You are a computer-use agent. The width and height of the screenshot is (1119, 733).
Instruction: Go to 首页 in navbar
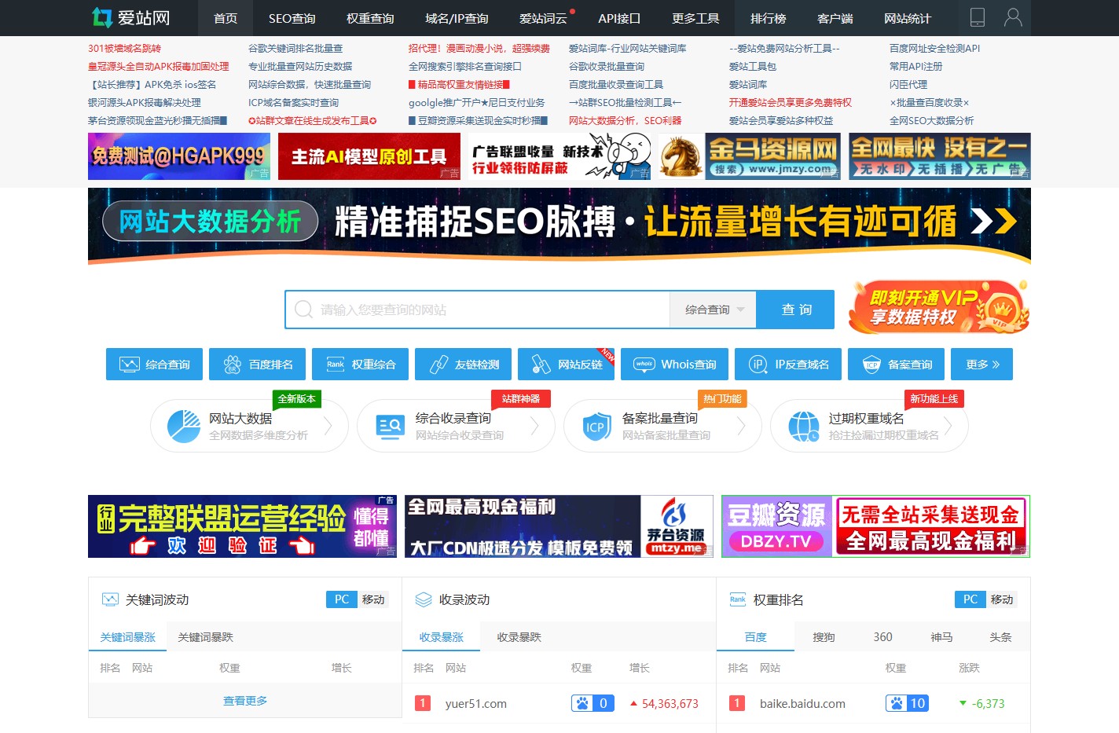(226, 18)
